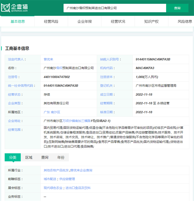The width and height of the screenshot is (194, 201).
Task: Click the 登记机关 label link
Action: (106, 86)
